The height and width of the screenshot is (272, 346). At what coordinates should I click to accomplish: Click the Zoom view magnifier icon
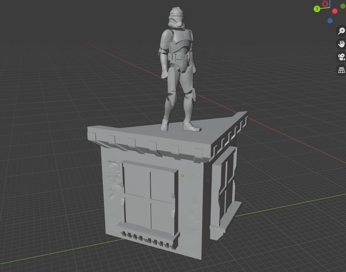click(341, 31)
